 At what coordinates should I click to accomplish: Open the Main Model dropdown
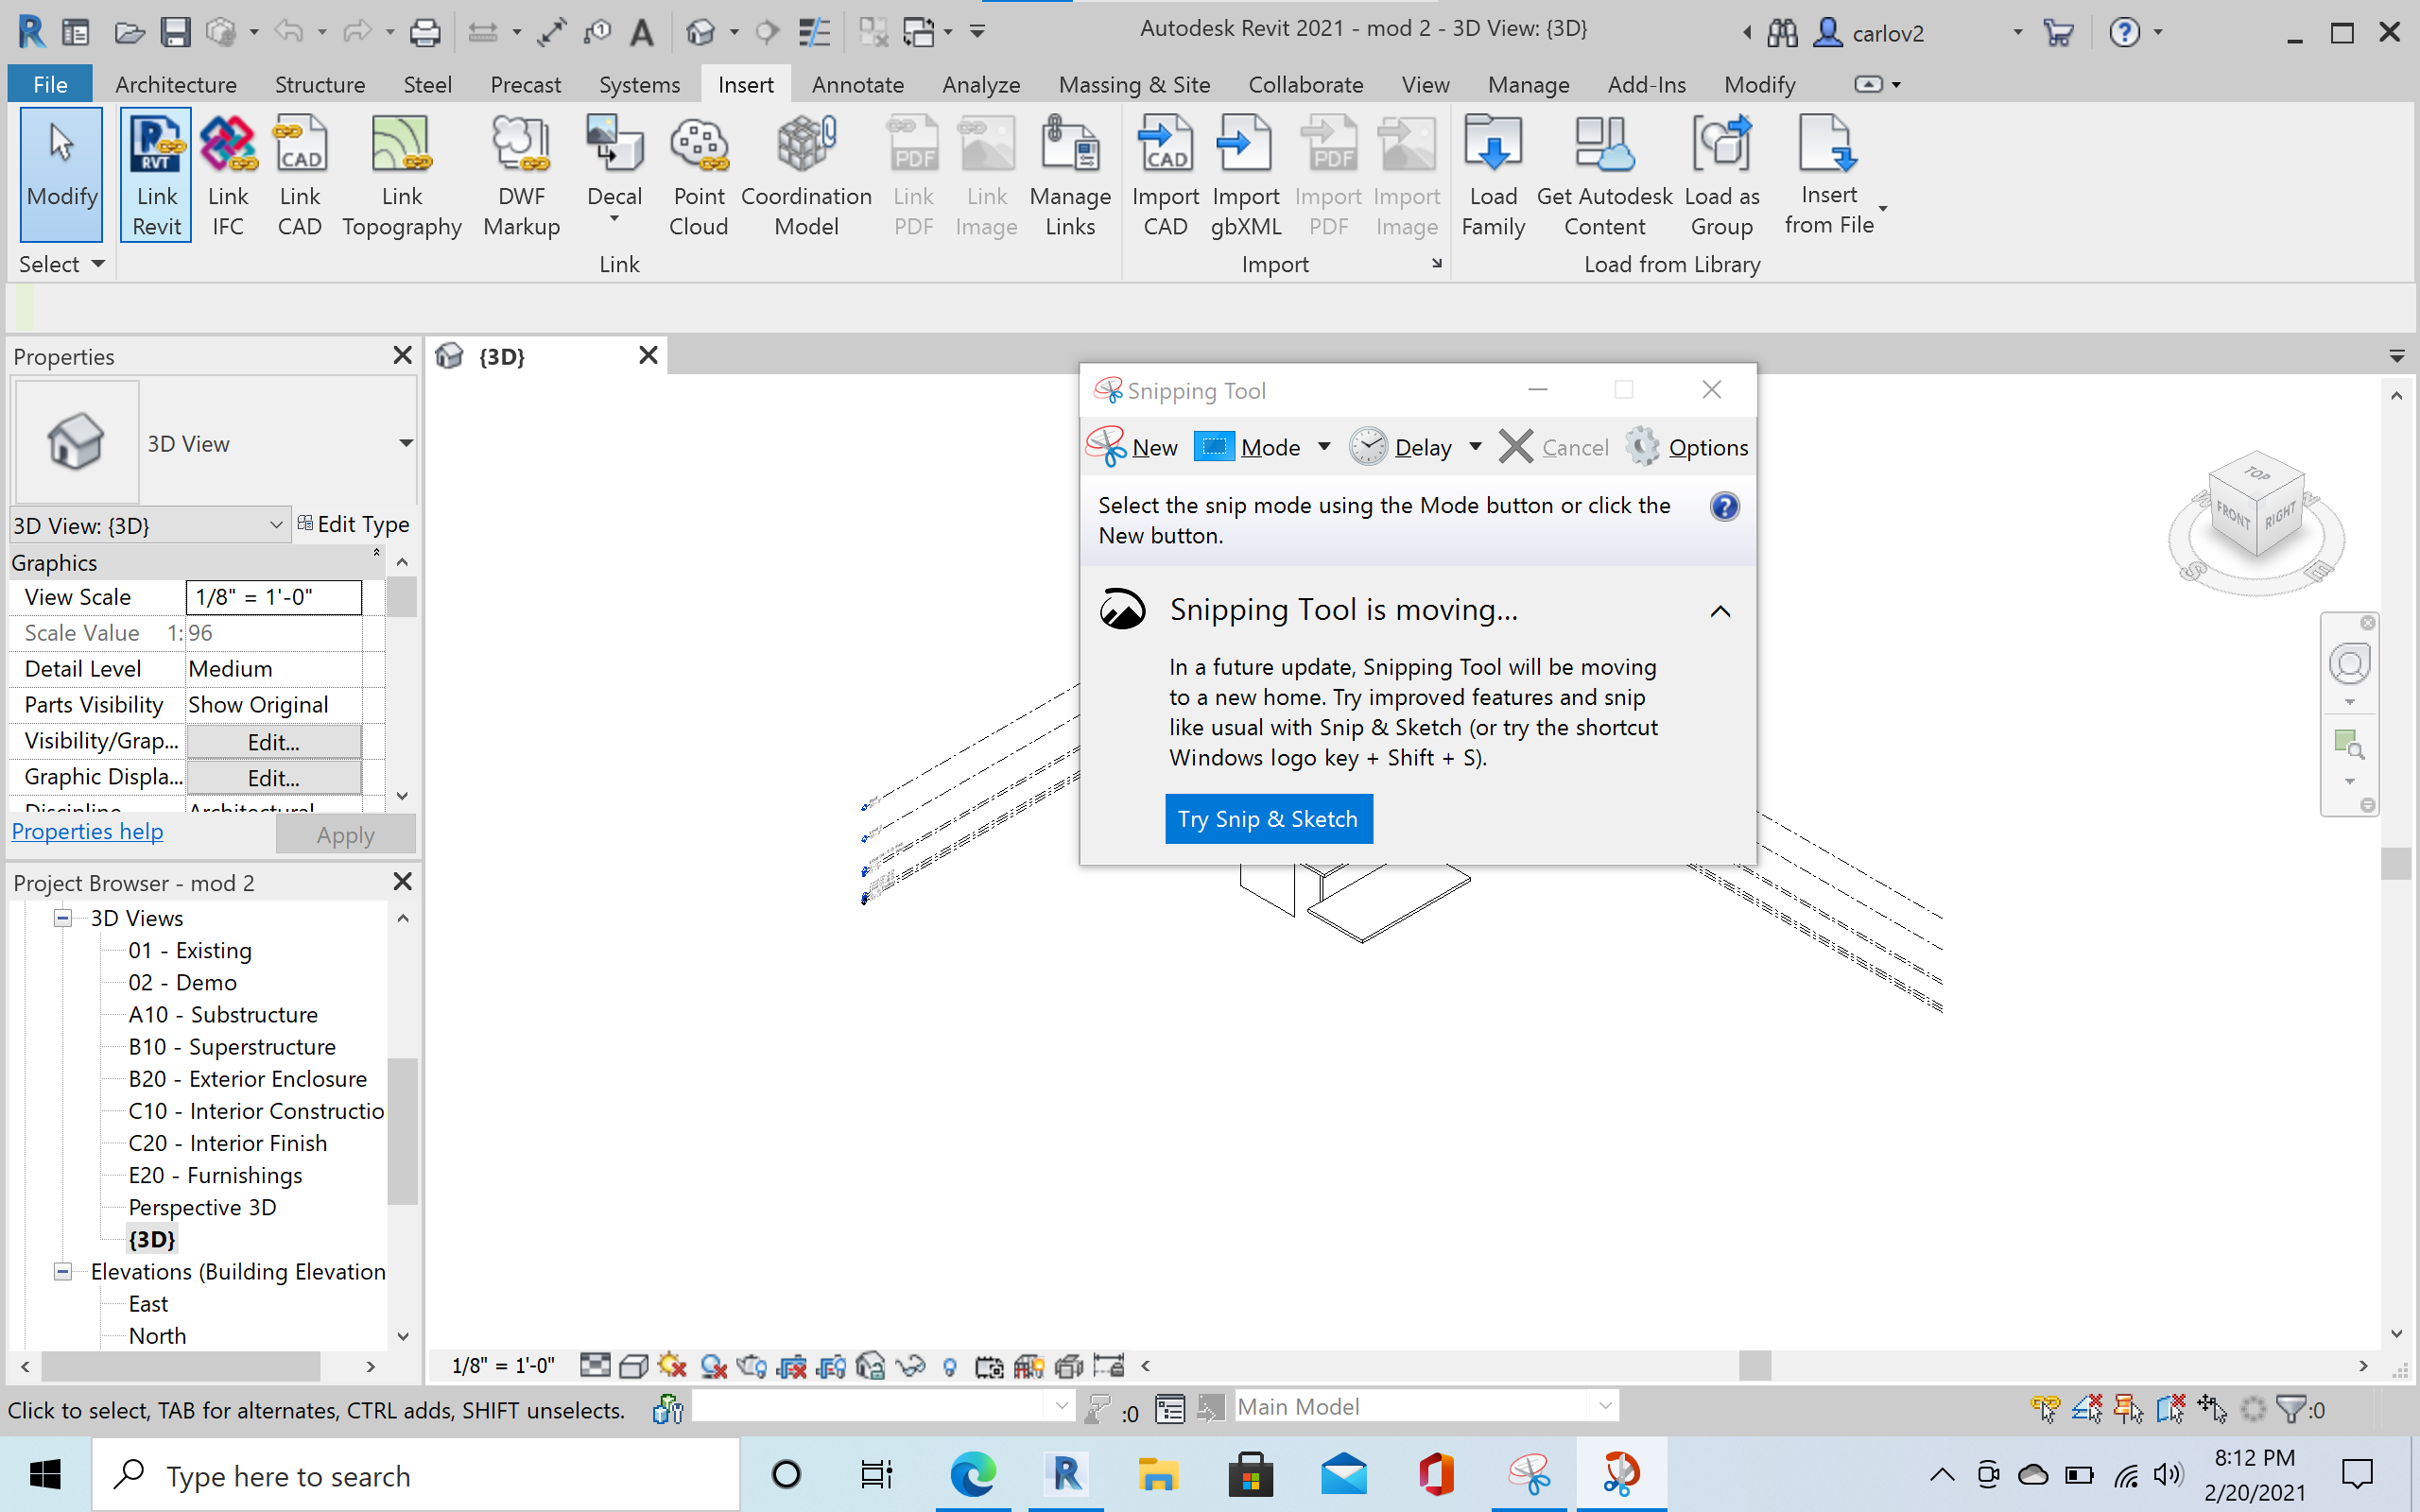(1604, 1406)
